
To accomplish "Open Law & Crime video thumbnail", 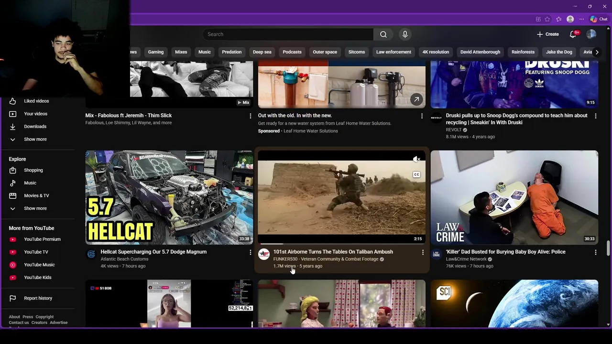I will click(x=514, y=197).
